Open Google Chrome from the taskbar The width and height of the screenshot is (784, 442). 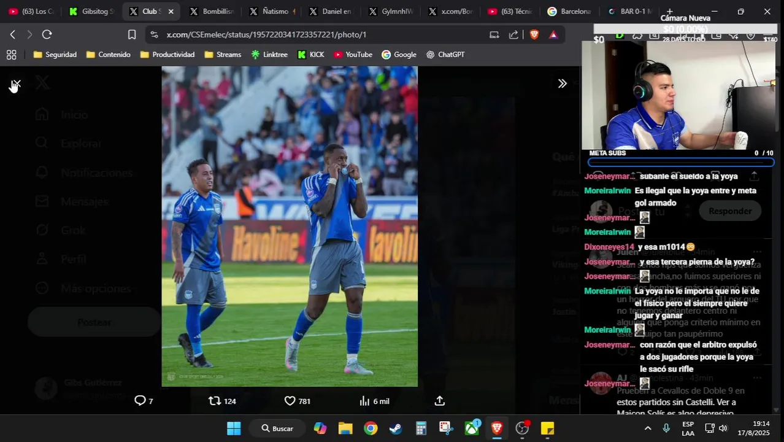[371, 428]
